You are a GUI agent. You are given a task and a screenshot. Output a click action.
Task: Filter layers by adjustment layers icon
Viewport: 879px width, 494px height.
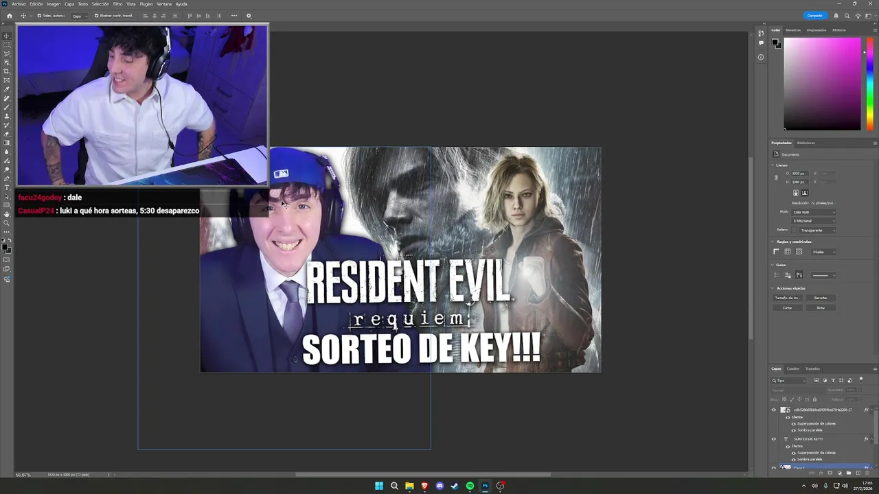(825, 380)
